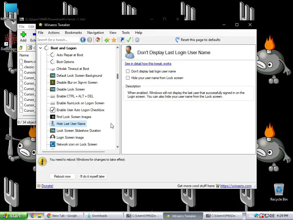Select Disable Lock Screen tree item
This screenshot has height=220, width=293.
point(71,89)
